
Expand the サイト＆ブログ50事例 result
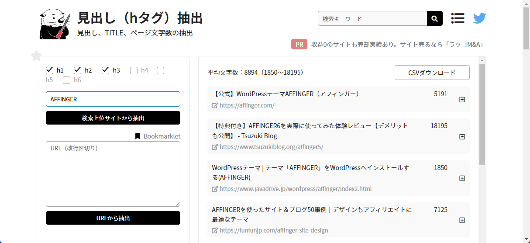(x=462, y=220)
